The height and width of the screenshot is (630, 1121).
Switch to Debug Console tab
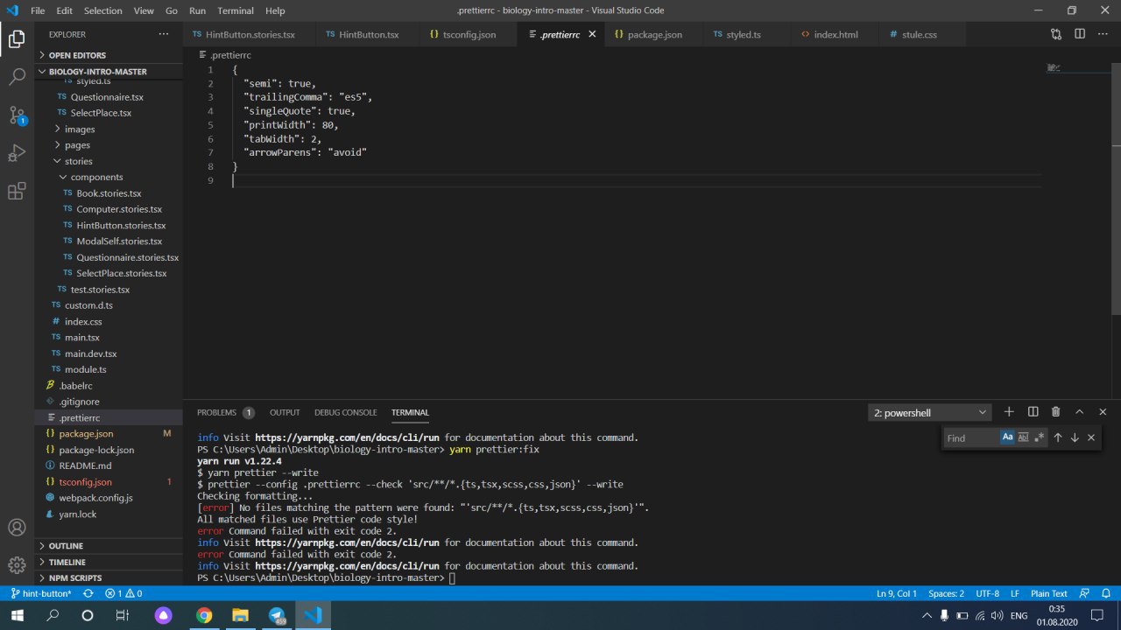pos(346,412)
